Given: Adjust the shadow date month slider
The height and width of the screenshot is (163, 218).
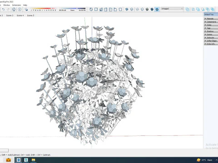Looking at the screenshot, I should pyautogui.click(x=43, y=9).
